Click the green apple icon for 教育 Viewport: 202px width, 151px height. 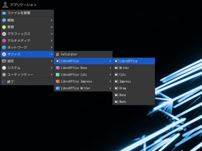coord(4,27)
